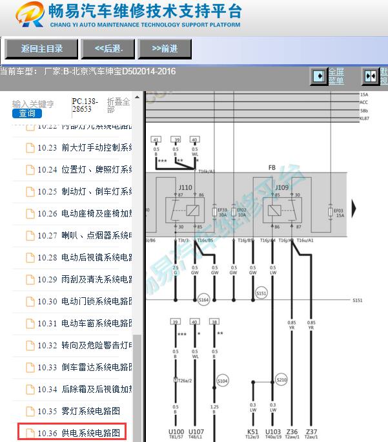Open 10.26 电动座椅及座椅加热 item
Image resolution: width=388 pixels, height=442 pixels.
coord(85,213)
